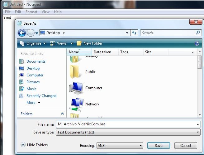Image resolution: width=204 pixels, height=155 pixels.
Task: Select the Public folder icon
Action: click(x=75, y=72)
